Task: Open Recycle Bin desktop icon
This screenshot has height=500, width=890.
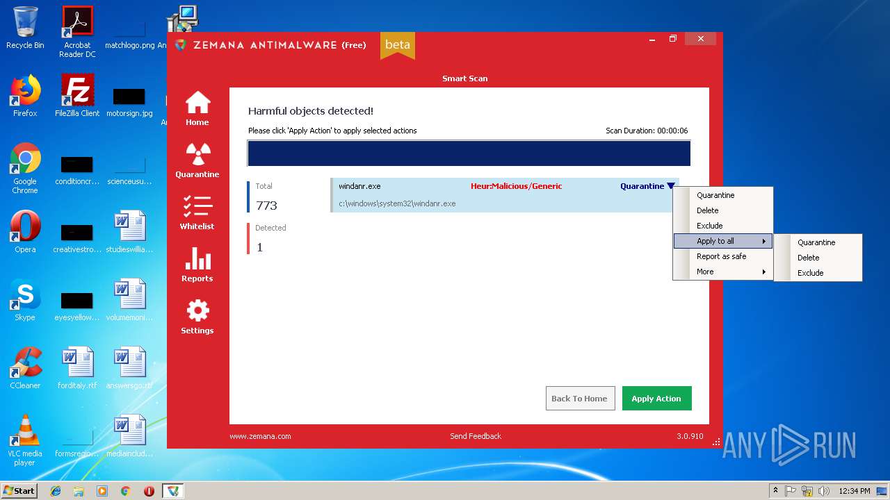Action: (25, 28)
